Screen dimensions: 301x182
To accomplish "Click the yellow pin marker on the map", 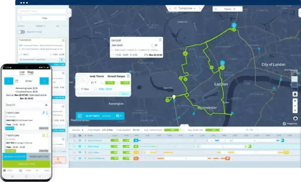I will pos(174,97).
